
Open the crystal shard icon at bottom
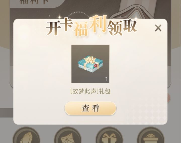click(26, 135)
